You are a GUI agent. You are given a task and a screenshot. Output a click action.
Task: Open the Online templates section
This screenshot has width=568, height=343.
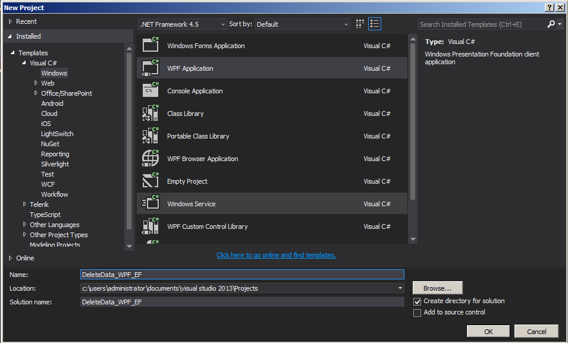[25, 258]
